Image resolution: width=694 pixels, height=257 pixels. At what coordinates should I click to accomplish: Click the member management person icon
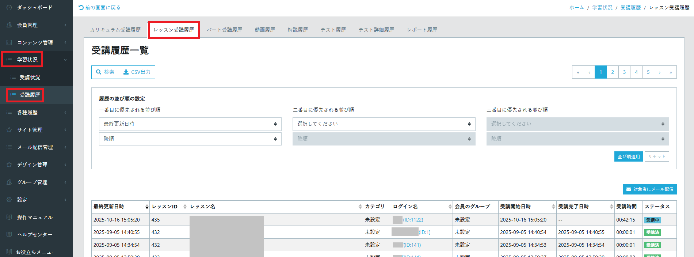point(9,25)
